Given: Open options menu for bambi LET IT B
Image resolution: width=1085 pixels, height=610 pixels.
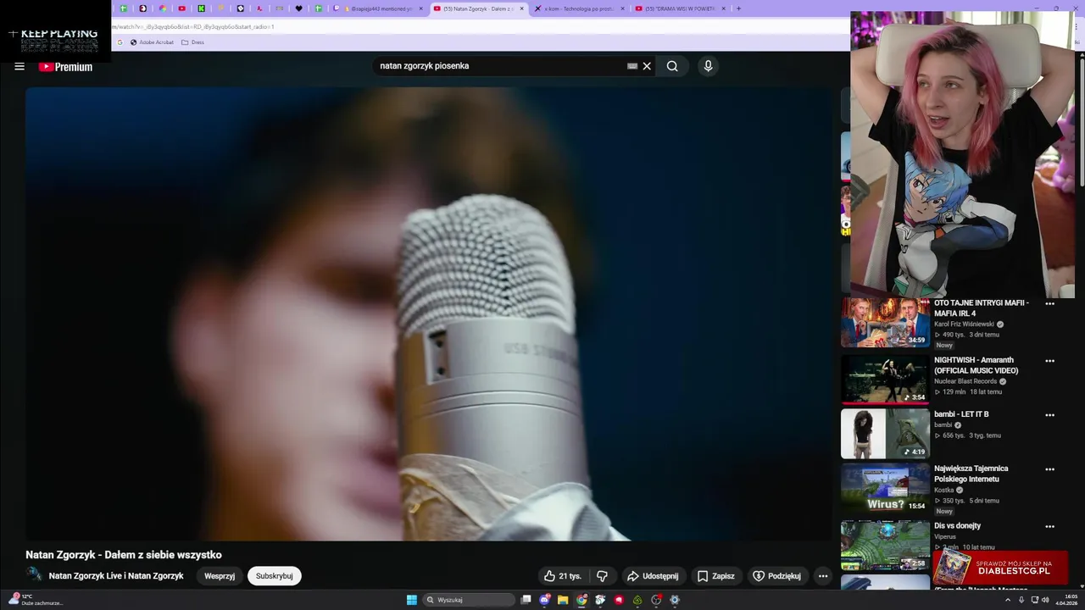Looking at the screenshot, I should click(1049, 415).
